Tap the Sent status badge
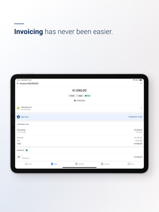 71,96
